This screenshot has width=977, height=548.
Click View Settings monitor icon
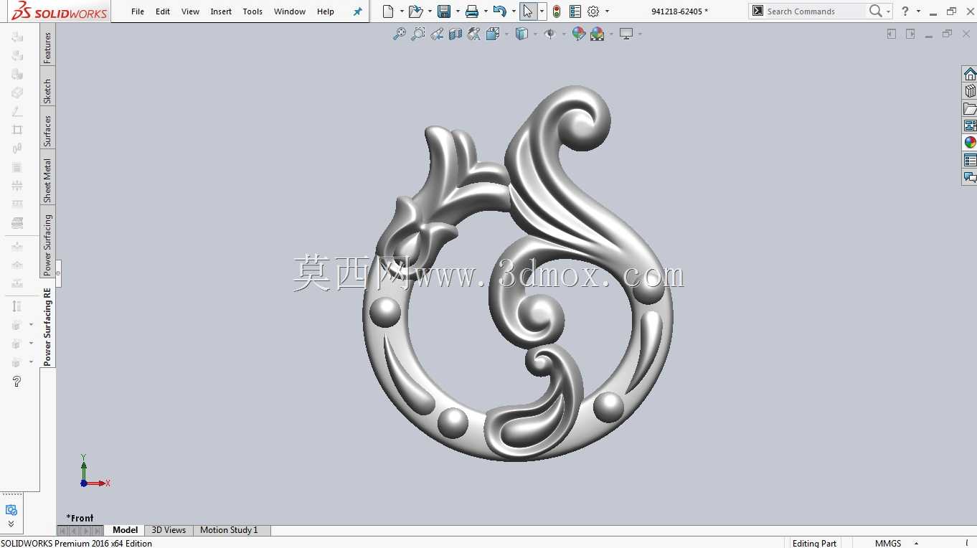(x=626, y=34)
